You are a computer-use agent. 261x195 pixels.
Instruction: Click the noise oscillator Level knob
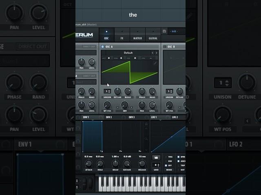(92, 105)
